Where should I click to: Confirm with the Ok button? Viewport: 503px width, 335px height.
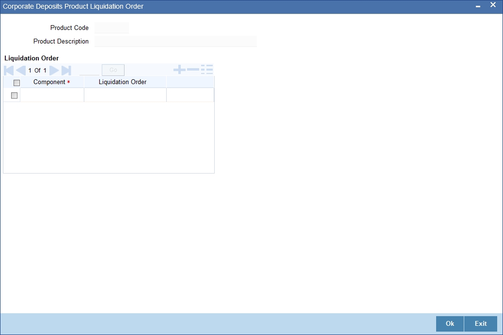pos(450,324)
